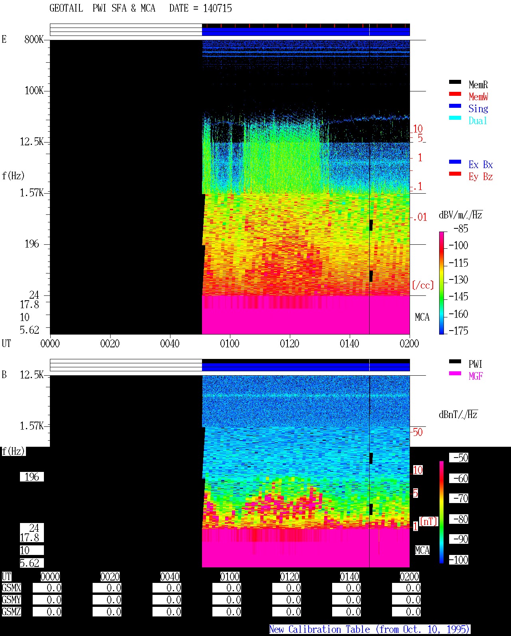Click the -130 value on the E color bar
Screen dimensions: 511x636
click(458, 280)
